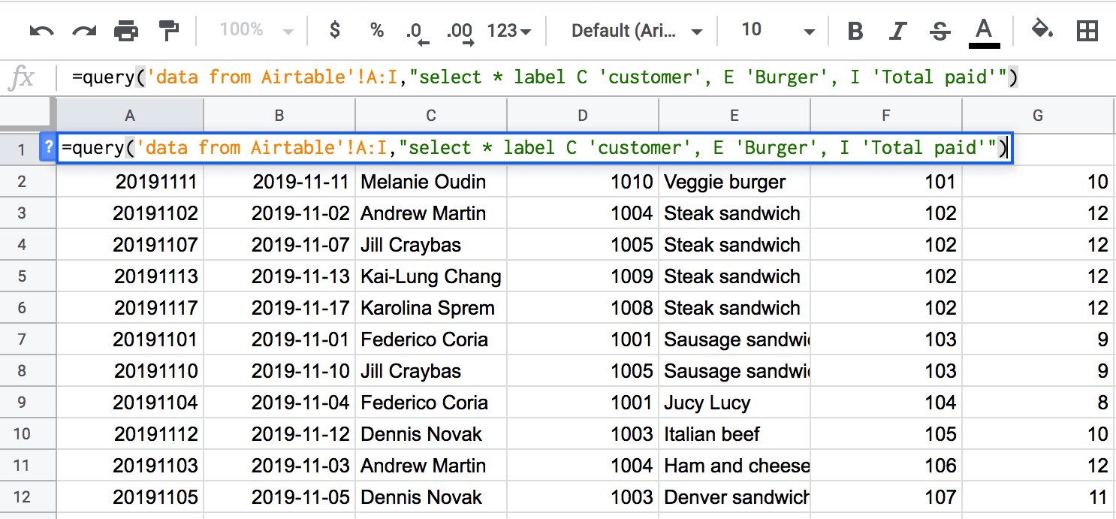Click the cell with value 104
Screen dimensions: 1116x519
(x=886, y=403)
